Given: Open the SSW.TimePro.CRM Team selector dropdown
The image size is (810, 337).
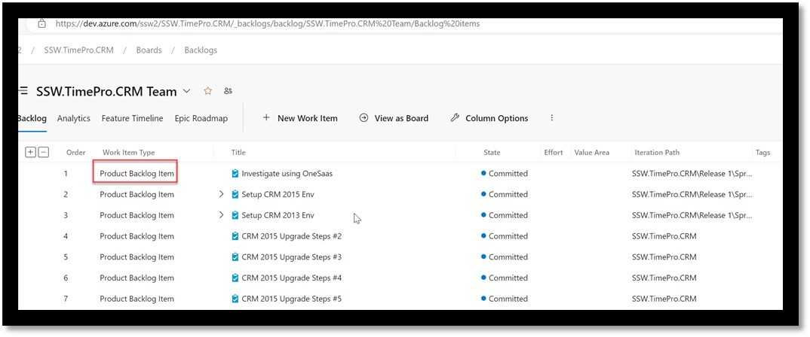Looking at the screenshot, I should tap(186, 92).
